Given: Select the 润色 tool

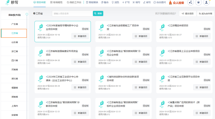Looking at the screenshot, I should (x=115, y=2).
